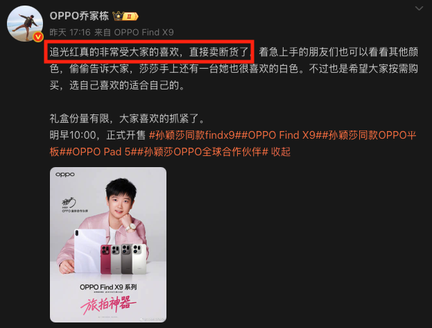Open the attached Find X9 poster image

[x=108, y=245]
